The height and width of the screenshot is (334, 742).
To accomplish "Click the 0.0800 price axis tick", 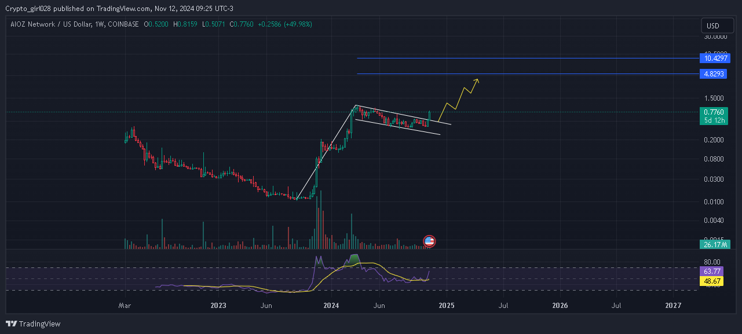I will 715,159.
